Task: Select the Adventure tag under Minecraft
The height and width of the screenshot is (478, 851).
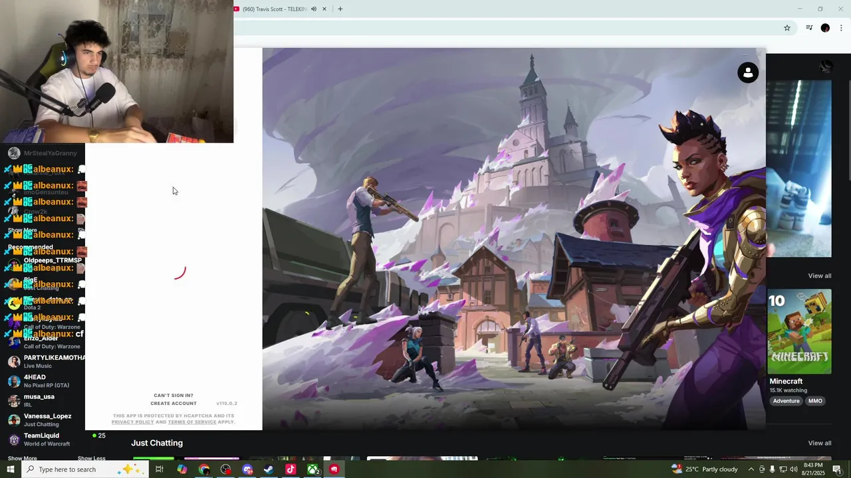Action: [x=786, y=401]
